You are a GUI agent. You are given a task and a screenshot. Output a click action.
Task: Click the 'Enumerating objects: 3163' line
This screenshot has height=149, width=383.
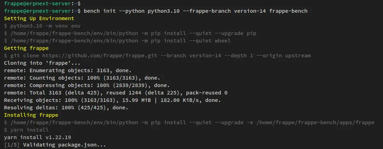tap(68, 70)
